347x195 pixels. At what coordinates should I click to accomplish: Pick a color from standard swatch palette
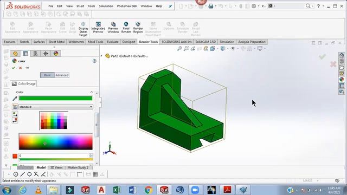click(54, 120)
